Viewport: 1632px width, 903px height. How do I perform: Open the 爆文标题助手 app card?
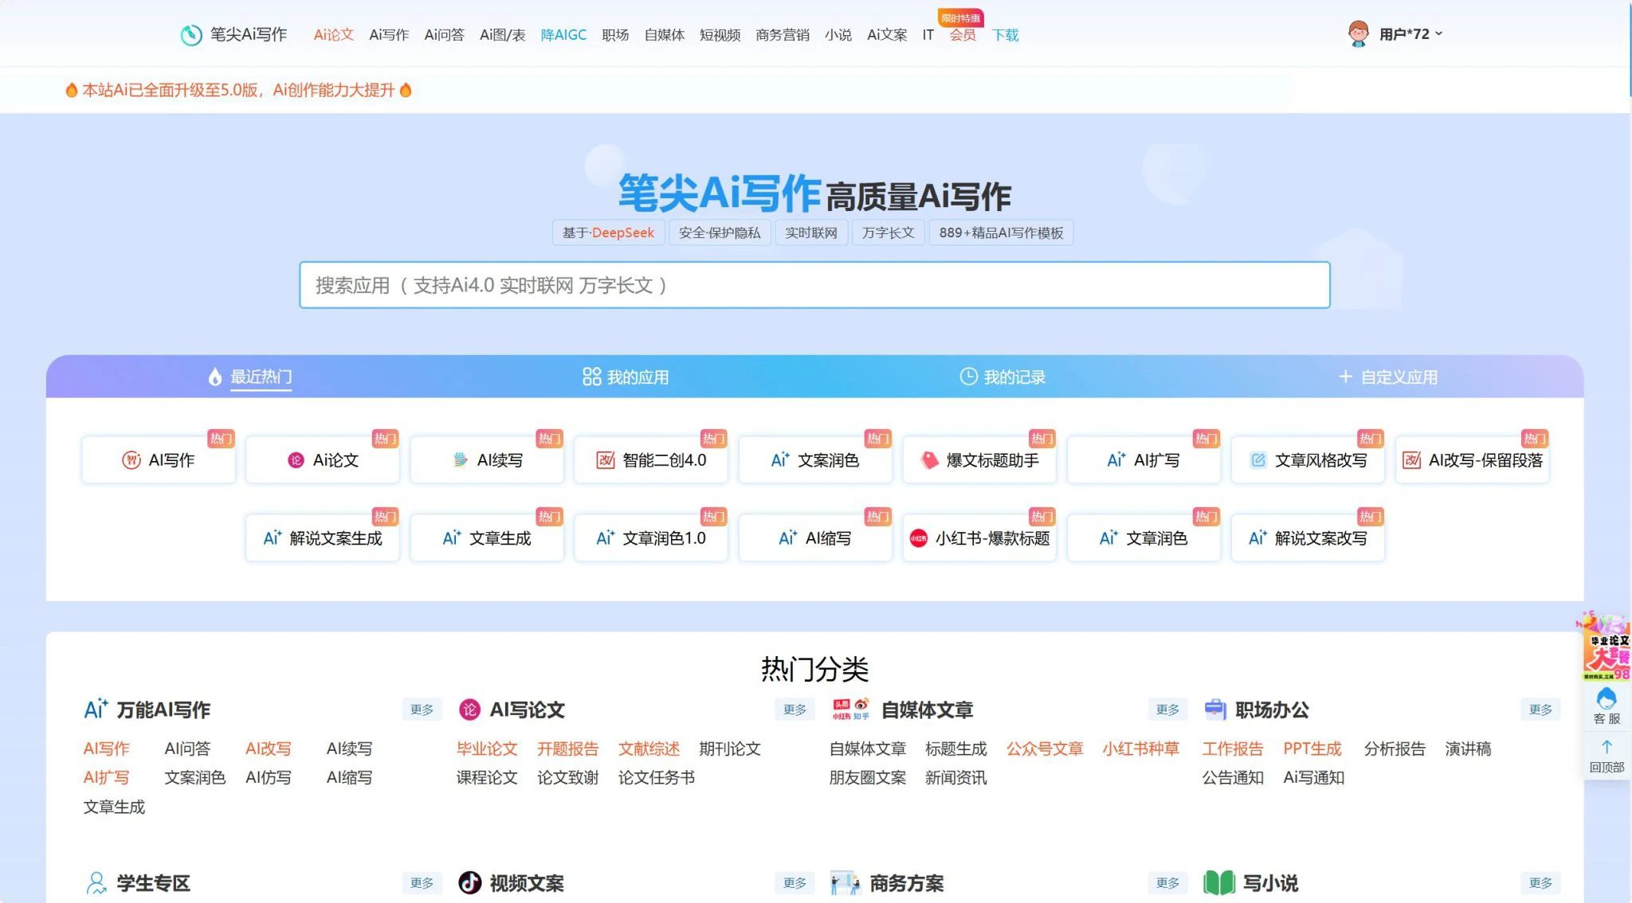pyautogui.click(x=979, y=461)
